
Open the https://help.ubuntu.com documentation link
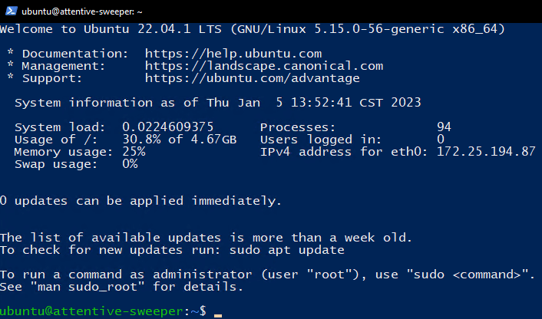(x=233, y=54)
